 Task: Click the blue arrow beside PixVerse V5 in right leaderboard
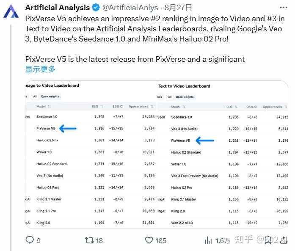(x=205, y=140)
